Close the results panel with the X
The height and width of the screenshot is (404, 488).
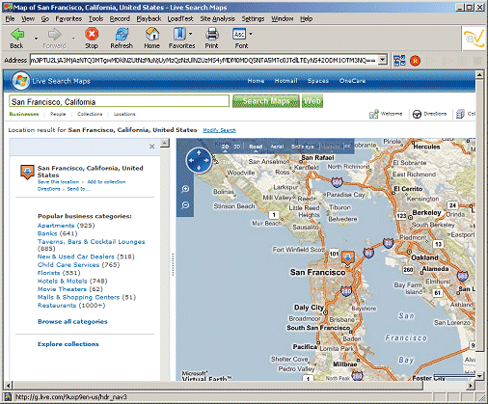[x=152, y=147]
